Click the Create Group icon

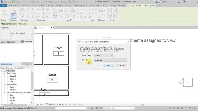[x=115, y=10]
